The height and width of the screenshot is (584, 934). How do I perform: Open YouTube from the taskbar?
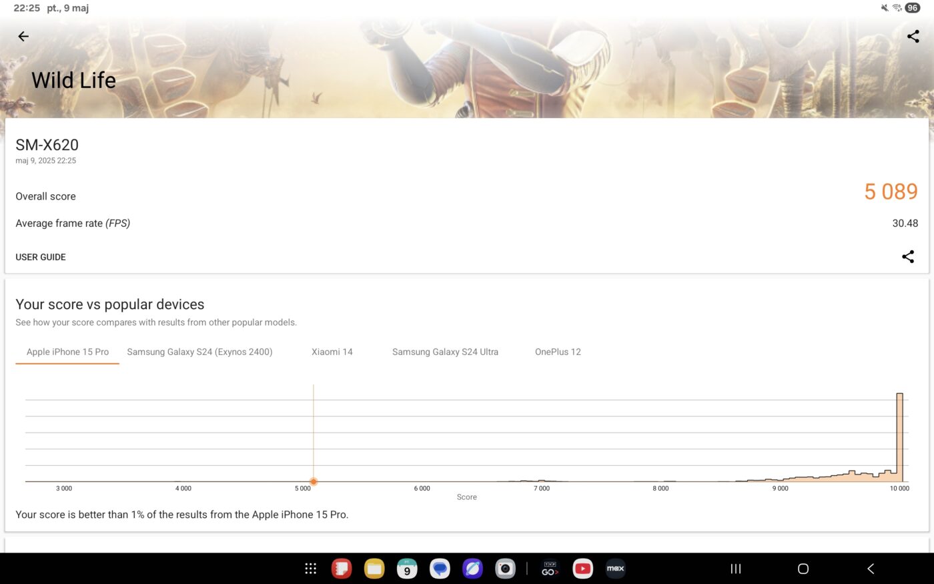point(582,569)
